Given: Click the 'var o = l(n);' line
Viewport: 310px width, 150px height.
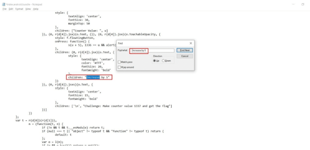Looking at the screenshot, I should [52, 142].
